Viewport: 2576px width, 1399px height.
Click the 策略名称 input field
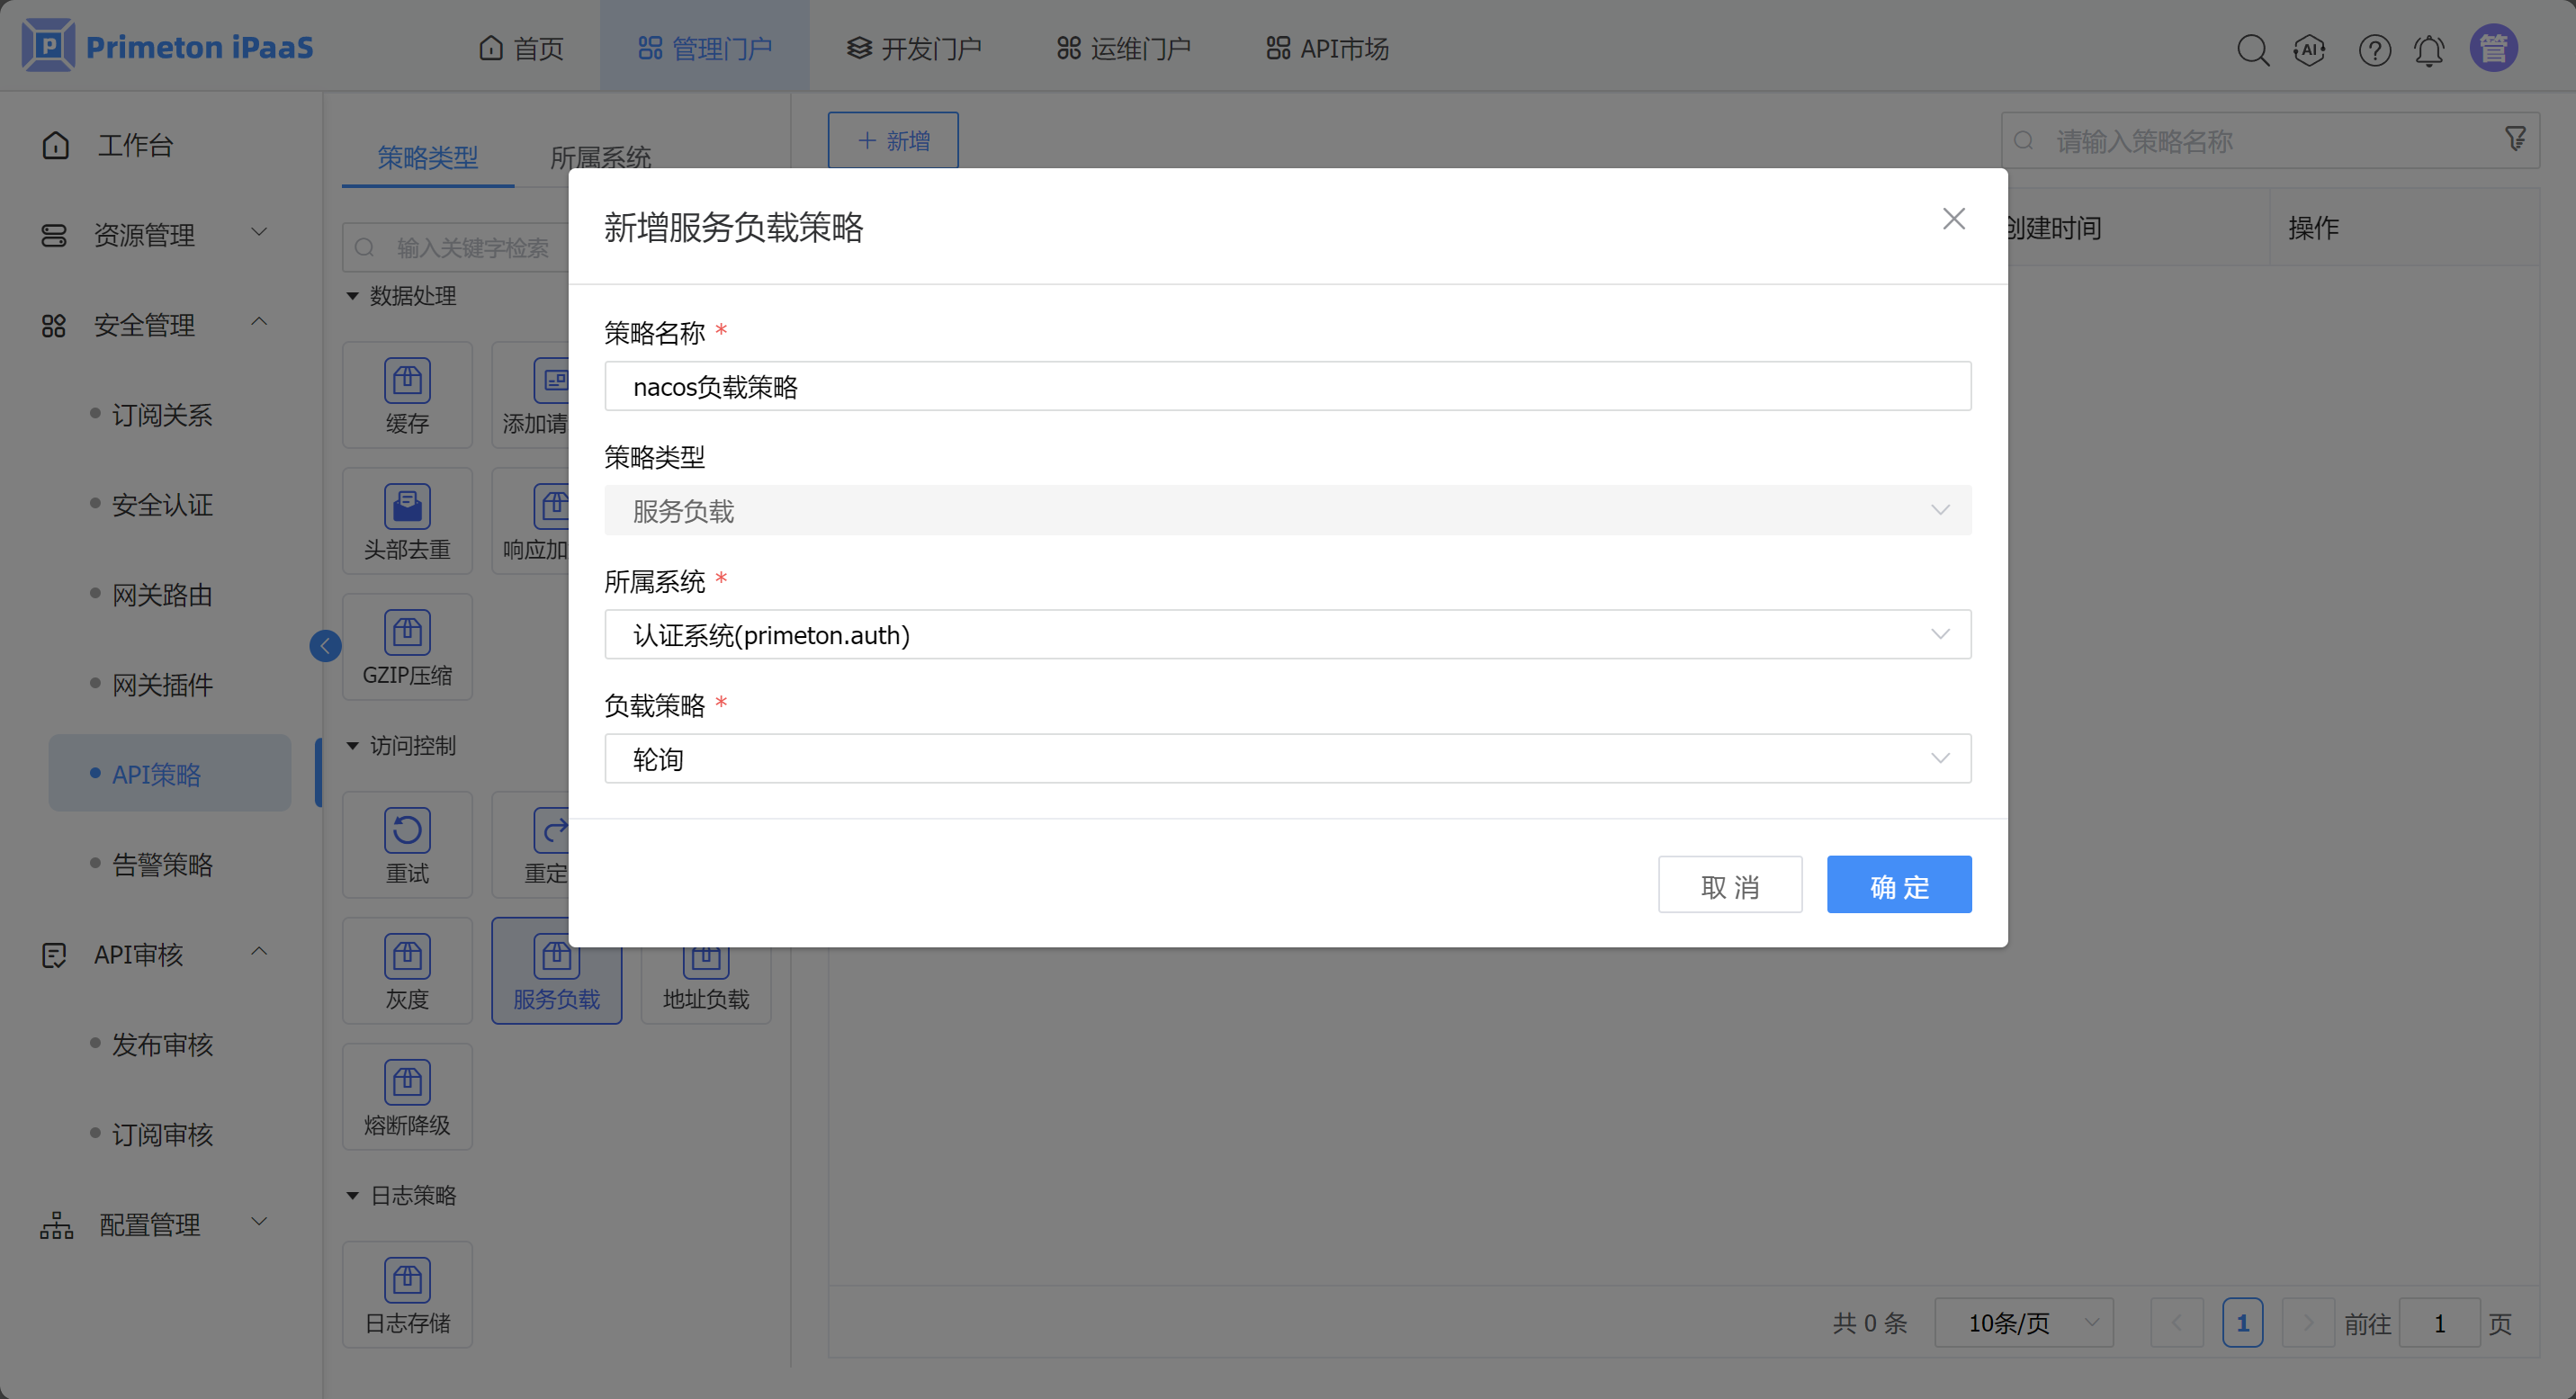[1287, 387]
